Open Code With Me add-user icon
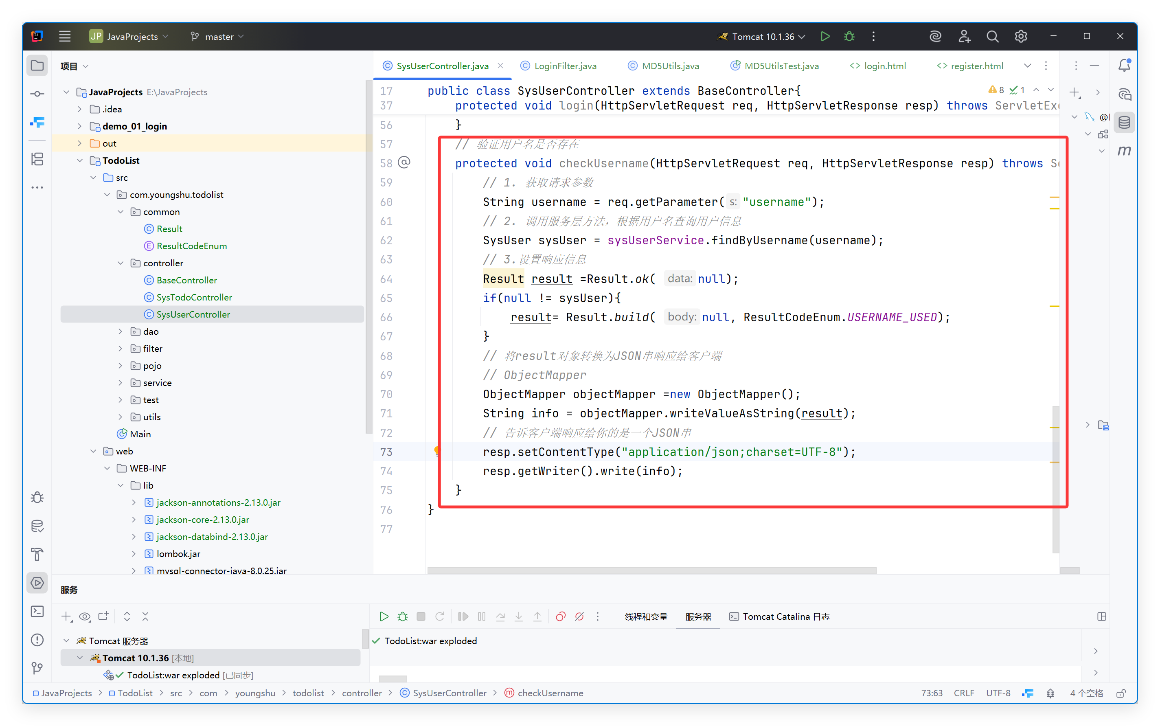The width and height of the screenshot is (1160, 726). coord(964,37)
